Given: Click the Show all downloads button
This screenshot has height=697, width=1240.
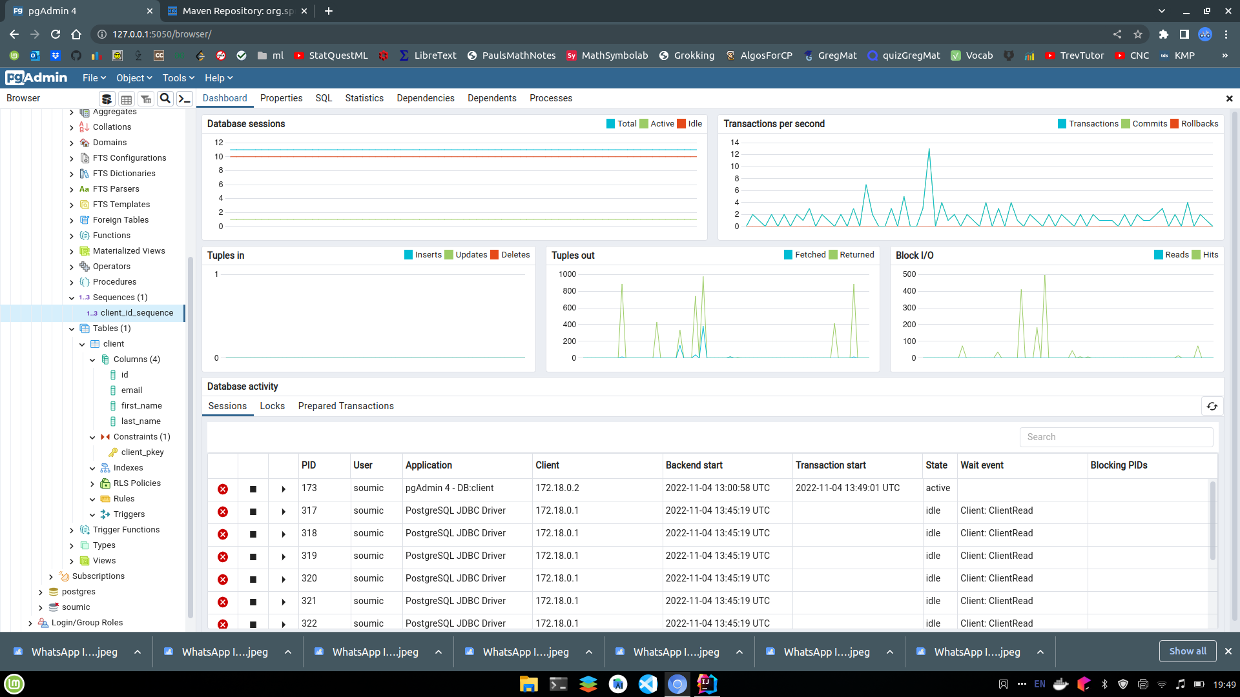Looking at the screenshot, I should (1187, 651).
